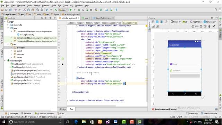
Task: Open the Android project view dropdown
Action: [x=19, y=18]
